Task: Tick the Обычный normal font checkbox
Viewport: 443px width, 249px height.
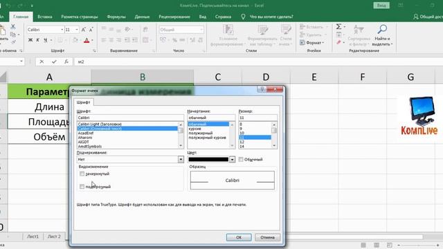Action: tap(241, 160)
